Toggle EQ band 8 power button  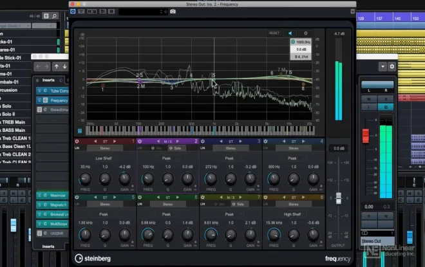[265, 198]
